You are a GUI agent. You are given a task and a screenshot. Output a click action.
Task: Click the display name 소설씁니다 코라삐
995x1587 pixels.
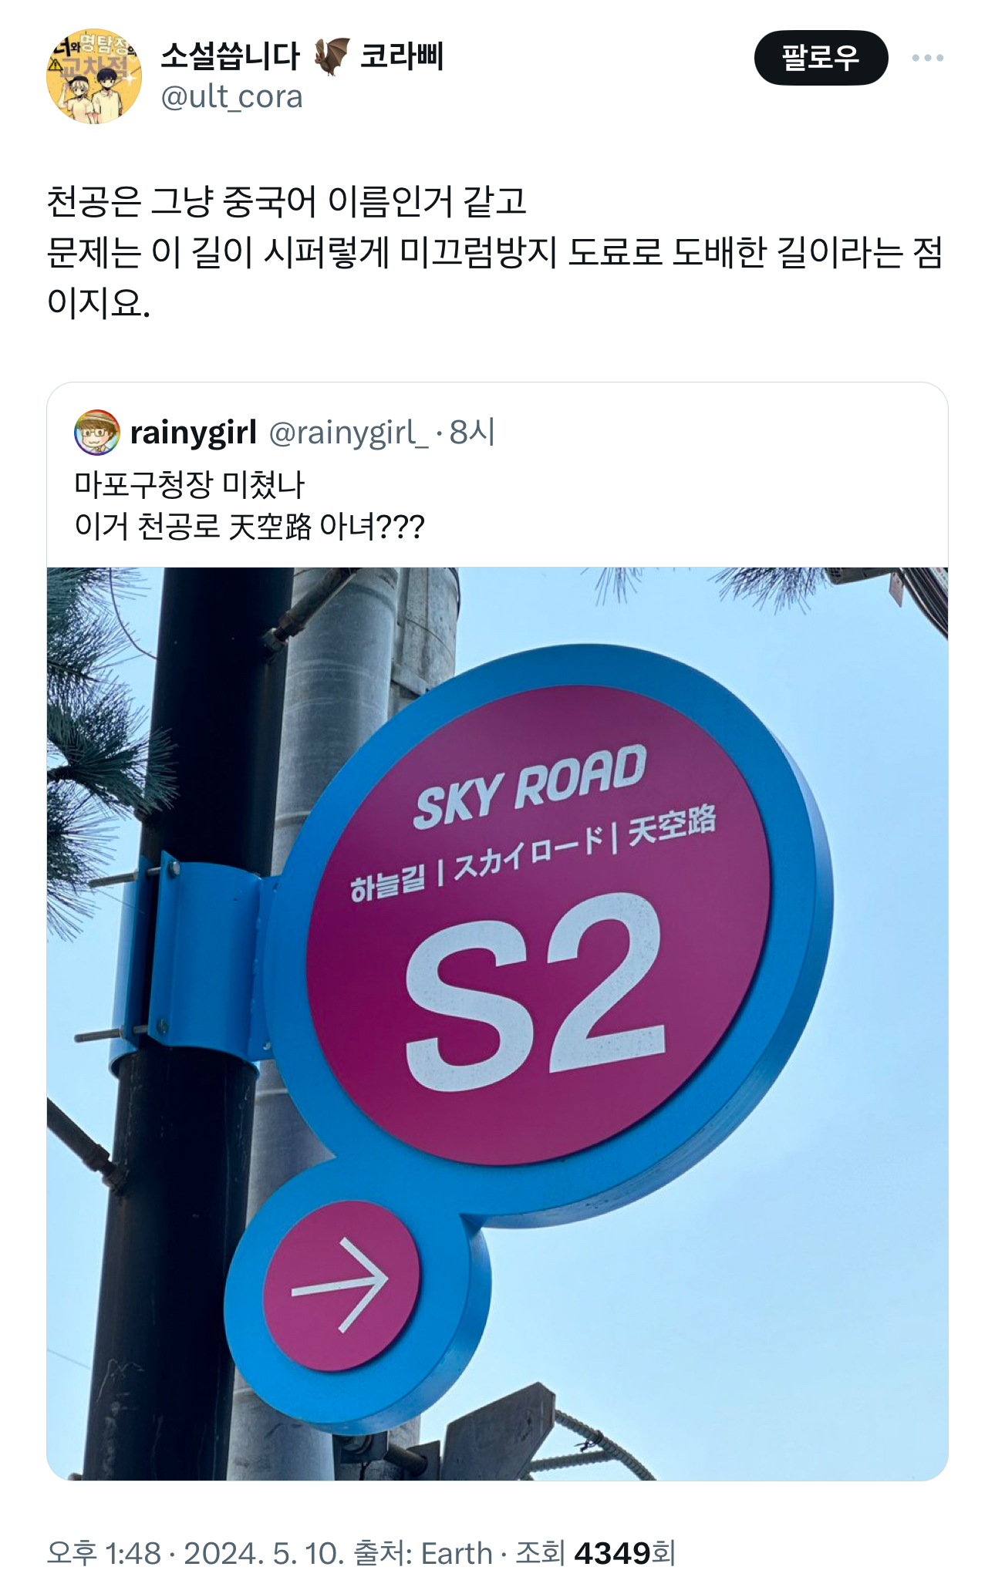point(302,56)
